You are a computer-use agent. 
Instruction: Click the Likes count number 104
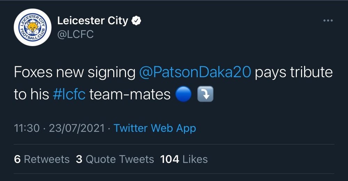click(x=170, y=159)
